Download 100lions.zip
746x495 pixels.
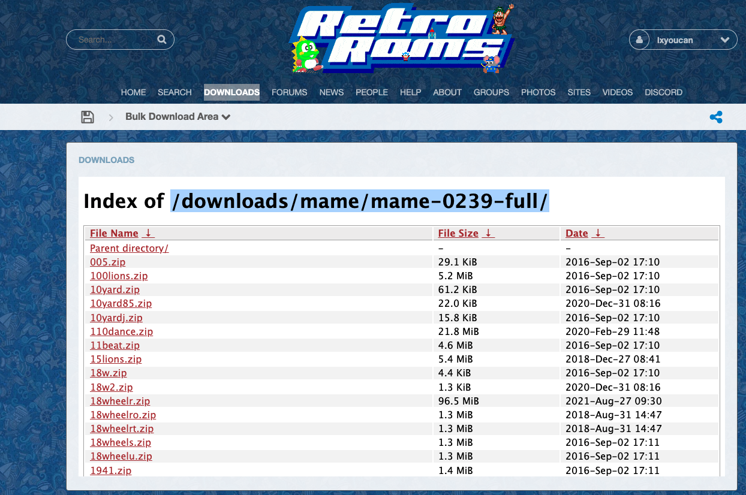pyautogui.click(x=119, y=276)
